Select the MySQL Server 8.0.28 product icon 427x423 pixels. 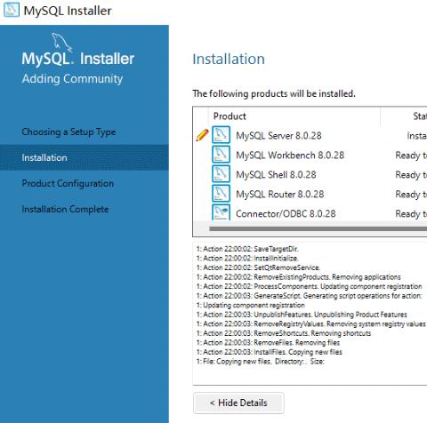pyautogui.click(x=221, y=135)
